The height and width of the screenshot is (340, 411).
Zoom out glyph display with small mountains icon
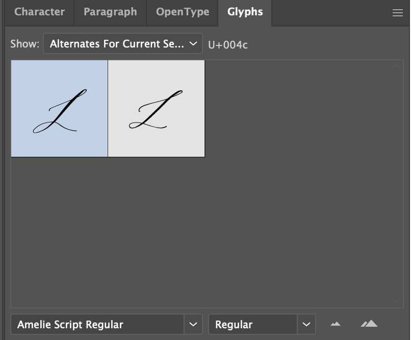[x=336, y=324]
